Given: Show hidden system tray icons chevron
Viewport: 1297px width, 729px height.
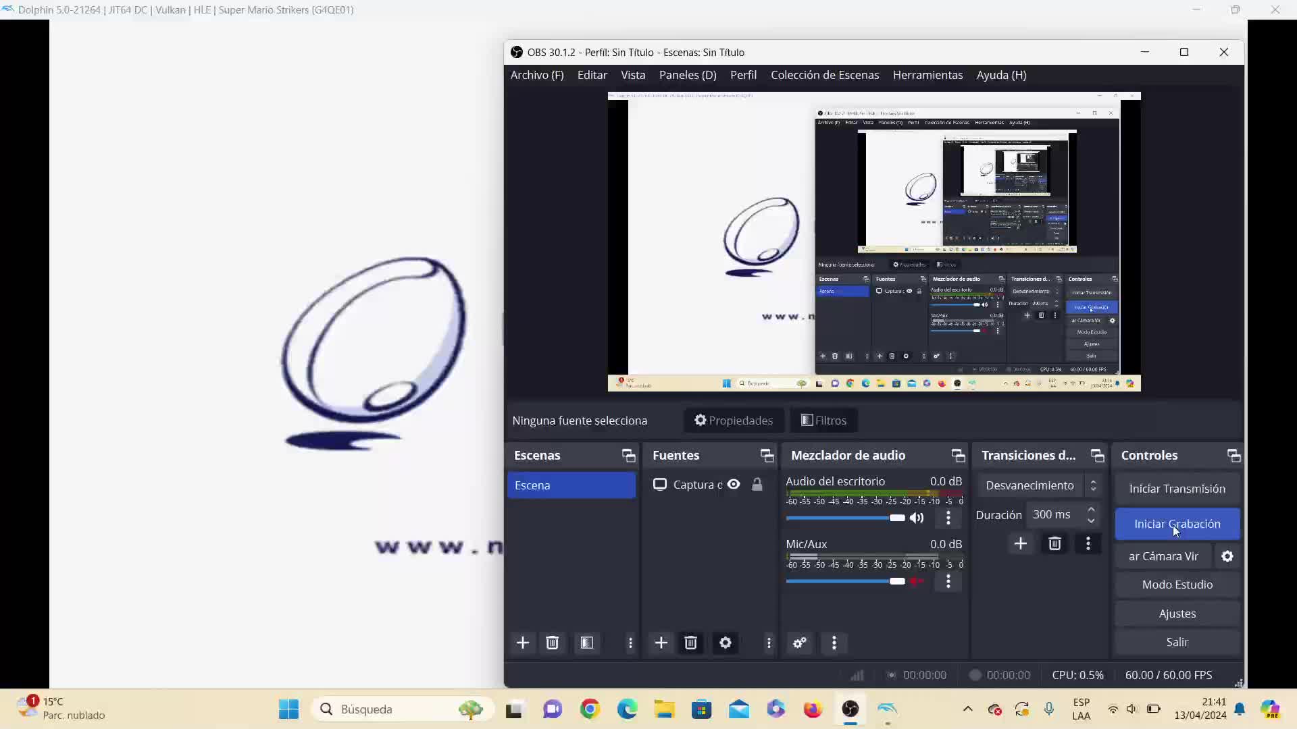Looking at the screenshot, I should [967, 709].
